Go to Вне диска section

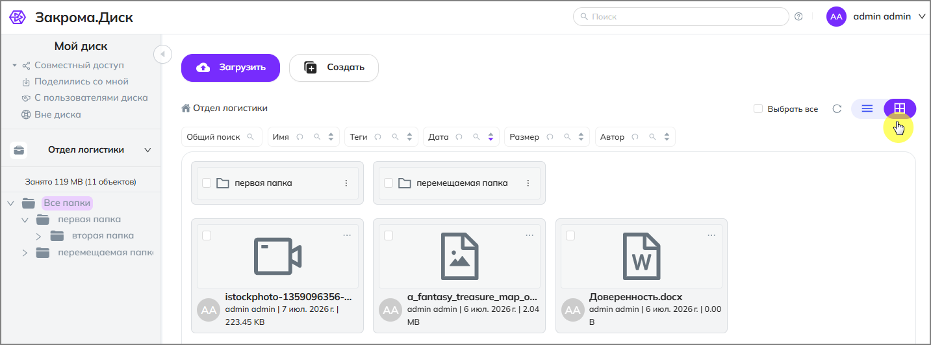tap(58, 114)
